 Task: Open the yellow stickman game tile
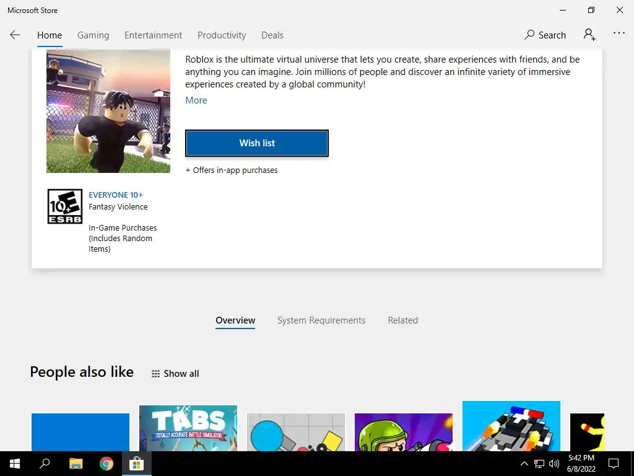[587, 432]
